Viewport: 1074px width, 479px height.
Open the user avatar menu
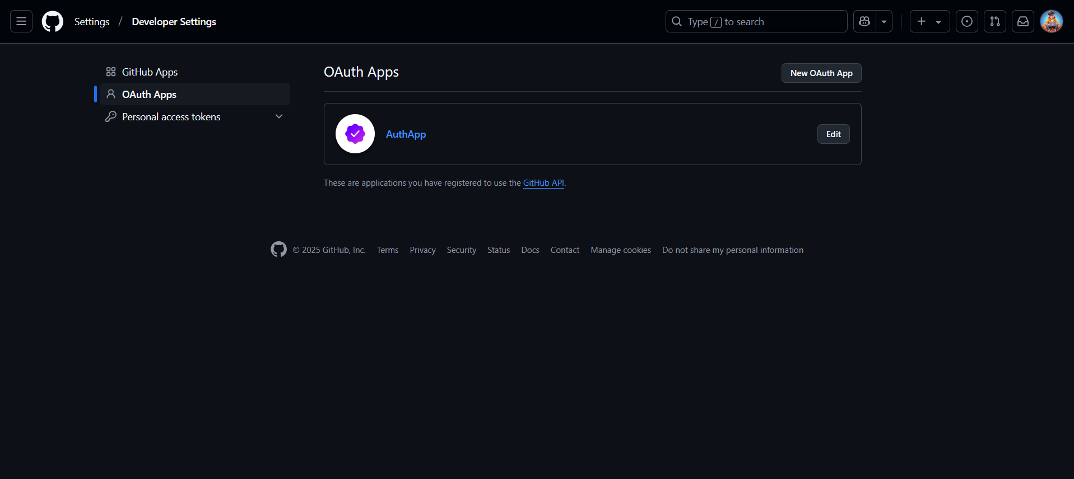[x=1052, y=21]
